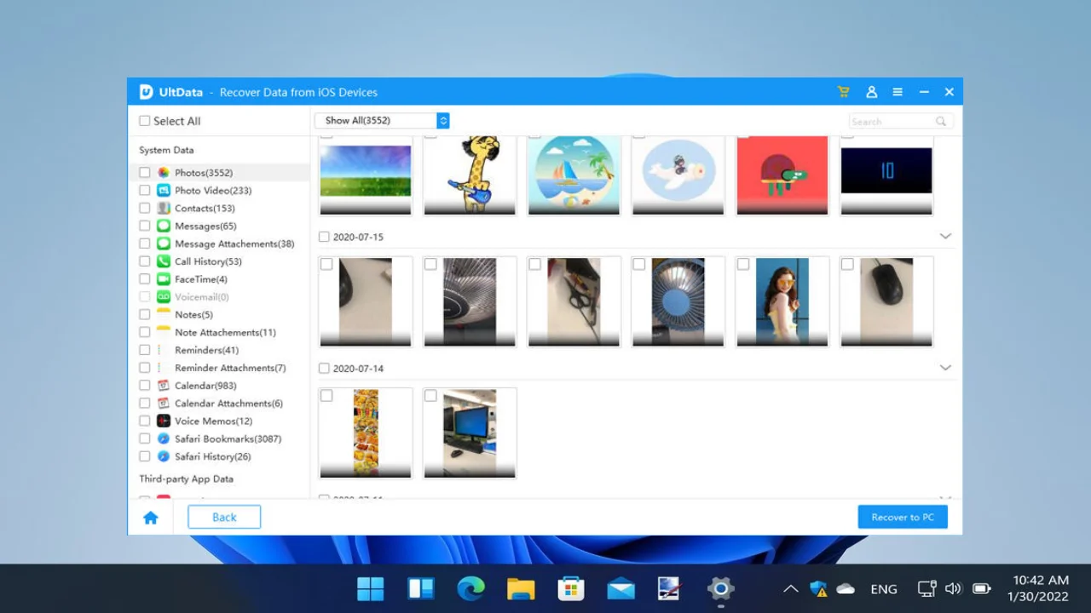Click the shopping cart icon in title bar

point(843,92)
